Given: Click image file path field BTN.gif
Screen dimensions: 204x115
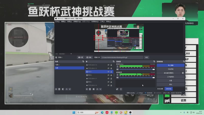Looking at the screenshot, I should click(122, 57).
